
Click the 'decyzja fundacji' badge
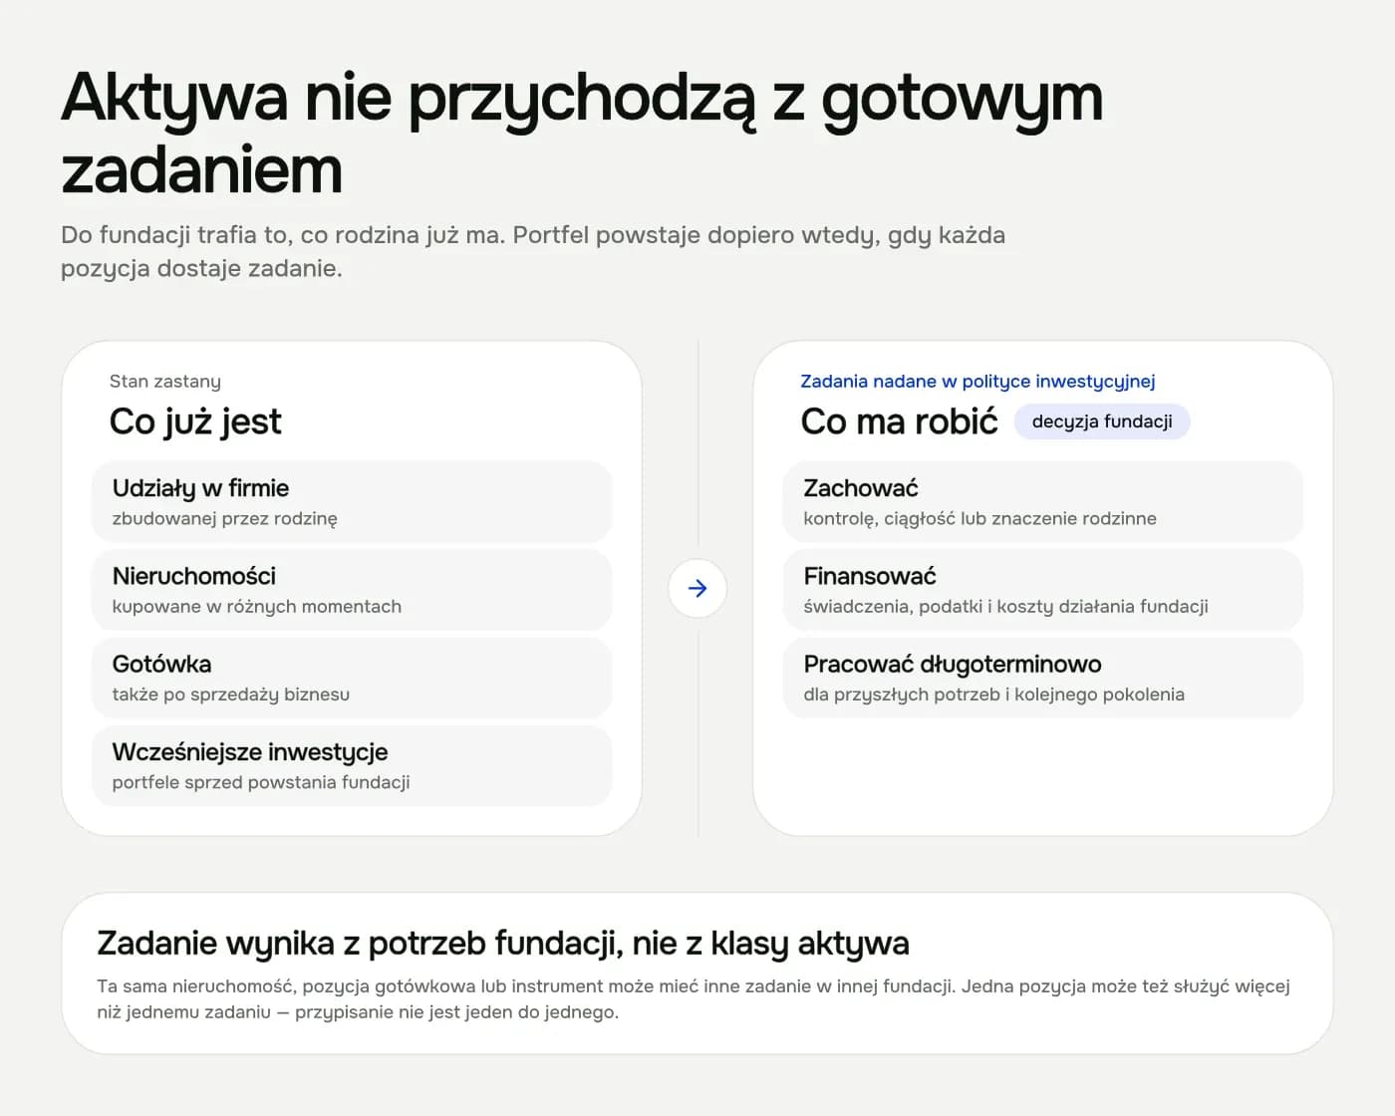click(1102, 421)
